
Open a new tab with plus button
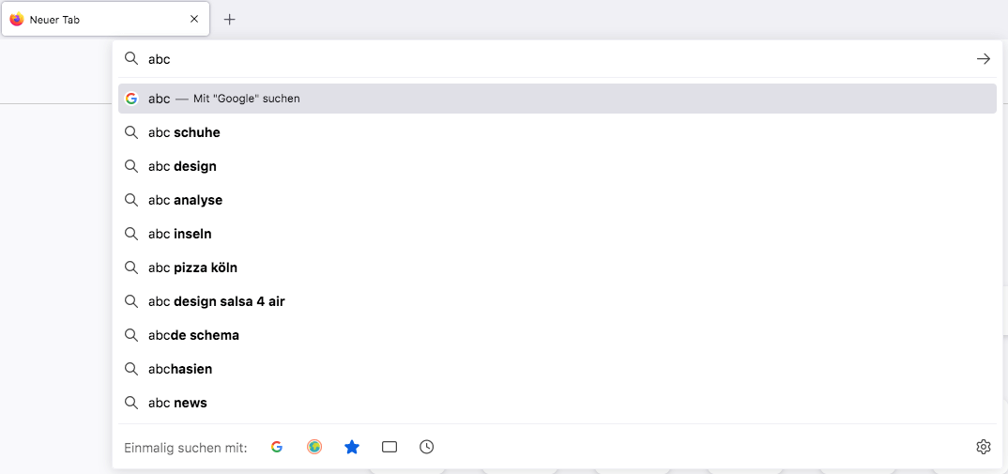(x=230, y=20)
